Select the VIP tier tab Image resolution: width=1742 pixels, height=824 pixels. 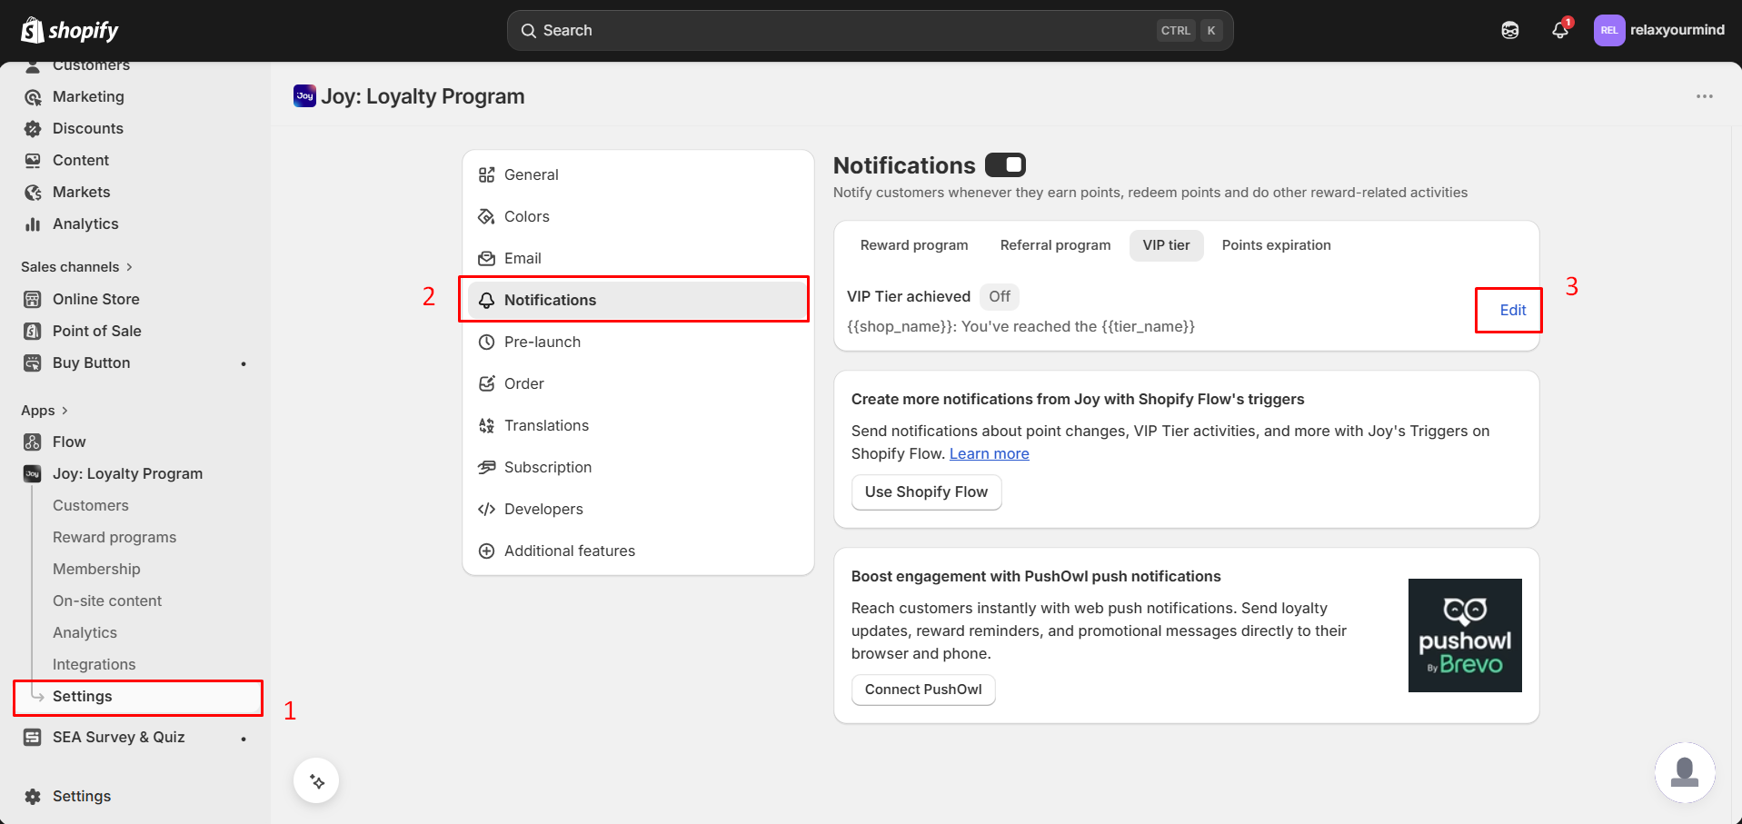pyautogui.click(x=1166, y=245)
